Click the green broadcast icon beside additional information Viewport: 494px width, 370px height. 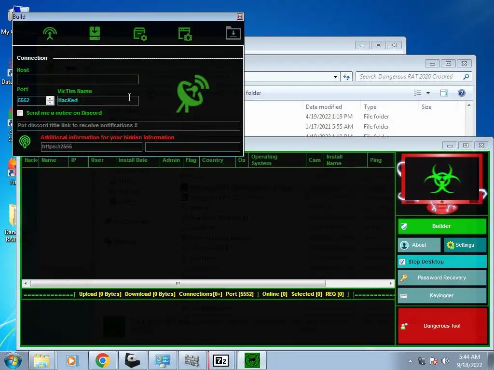tap(25, 142)
